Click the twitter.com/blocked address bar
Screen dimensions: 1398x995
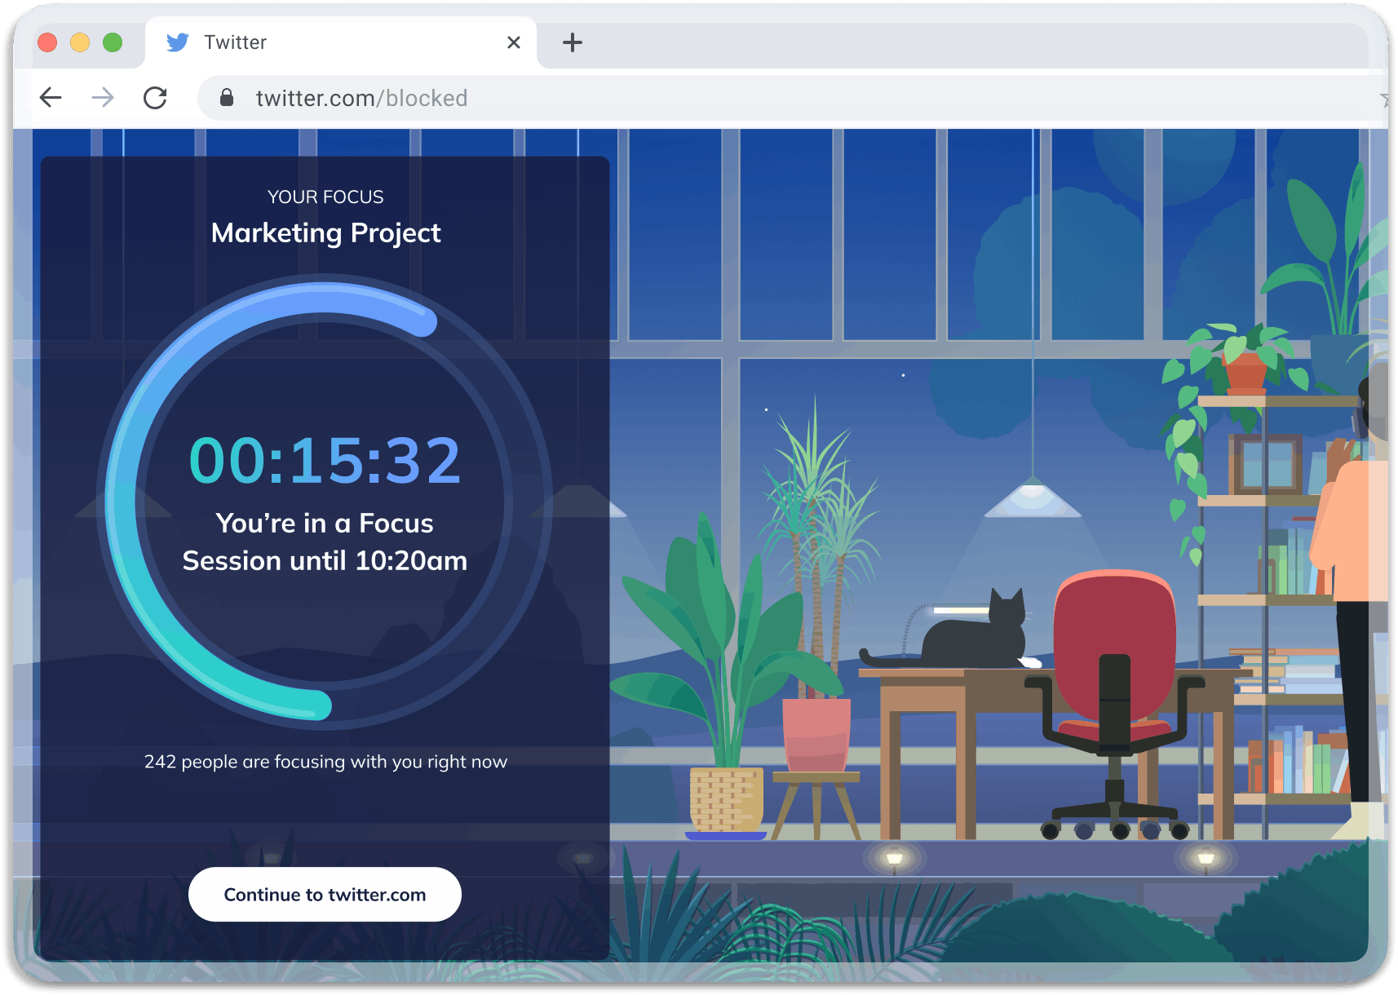click(x=361, y=98)
